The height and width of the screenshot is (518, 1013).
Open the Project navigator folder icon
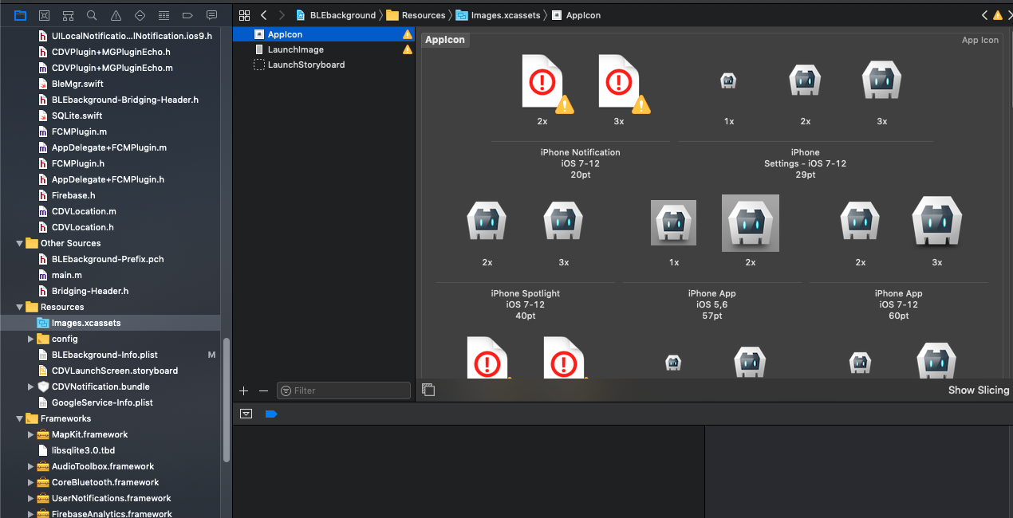(x=20, y=15)
